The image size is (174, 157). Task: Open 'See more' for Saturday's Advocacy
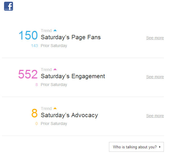(x=155, y=116)
